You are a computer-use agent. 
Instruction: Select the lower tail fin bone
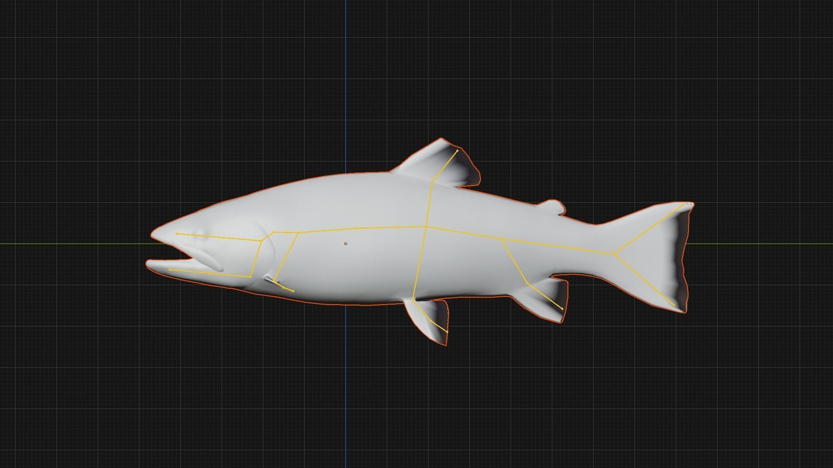point(644,279)
